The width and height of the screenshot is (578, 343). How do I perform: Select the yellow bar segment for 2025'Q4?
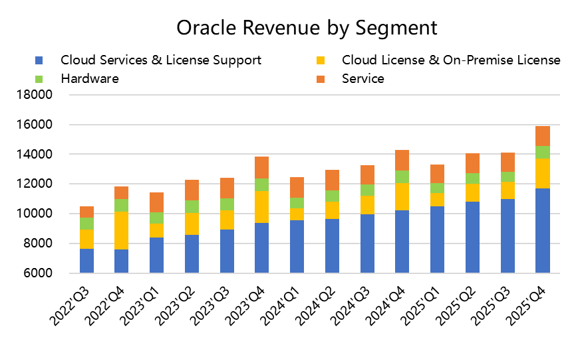(543, 174)
